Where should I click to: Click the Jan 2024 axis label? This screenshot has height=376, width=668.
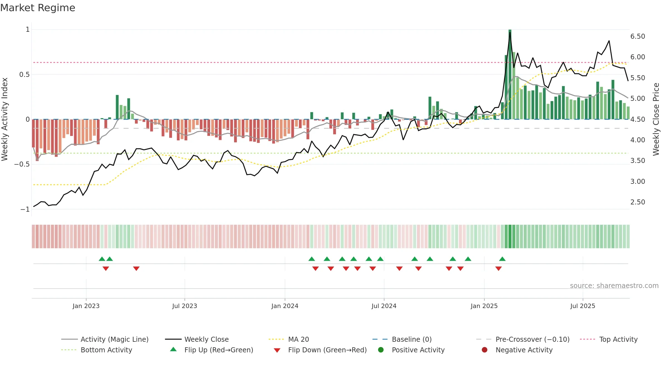pyautogui.click(x=285, y=306)
